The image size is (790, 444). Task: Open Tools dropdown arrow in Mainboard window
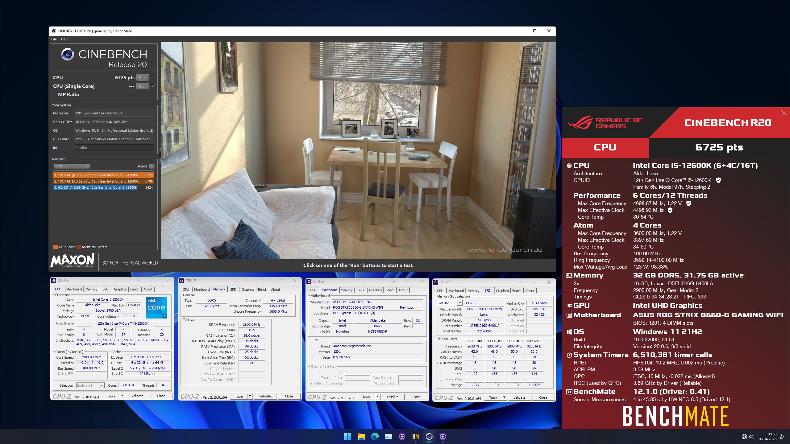pyautogui.click(x=377, y=397)
